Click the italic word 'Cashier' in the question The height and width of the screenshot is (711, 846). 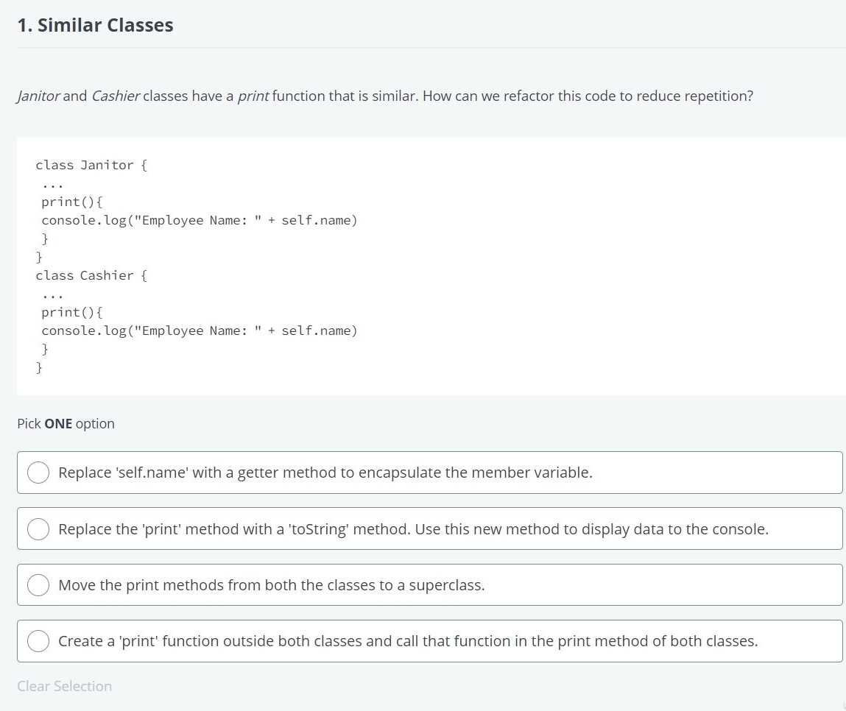116,96
